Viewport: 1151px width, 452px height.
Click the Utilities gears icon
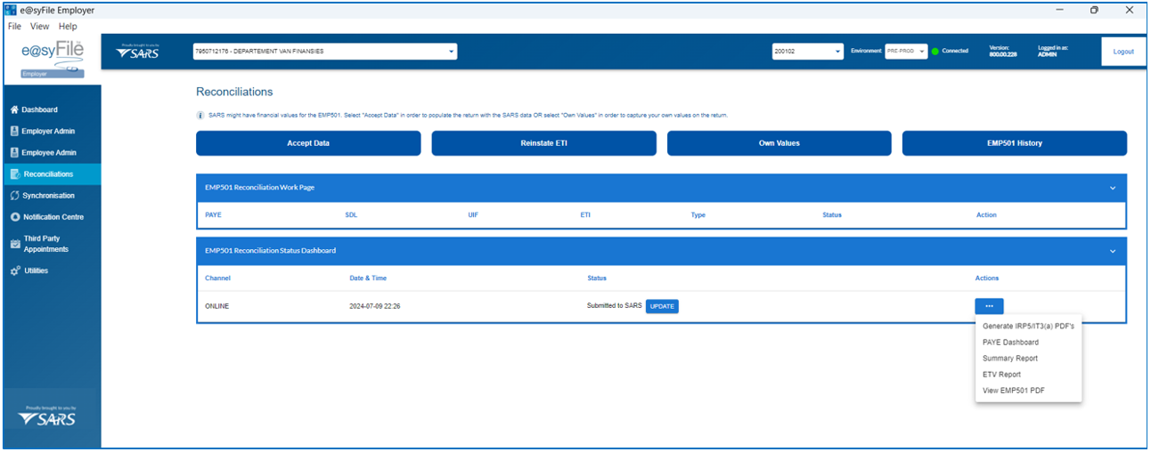(x=14, y=270)
